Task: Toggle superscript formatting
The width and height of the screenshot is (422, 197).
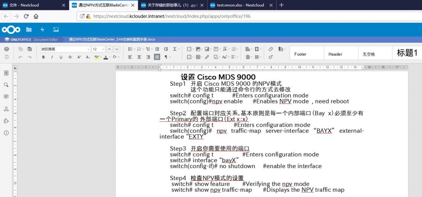Action: point(79,57)
